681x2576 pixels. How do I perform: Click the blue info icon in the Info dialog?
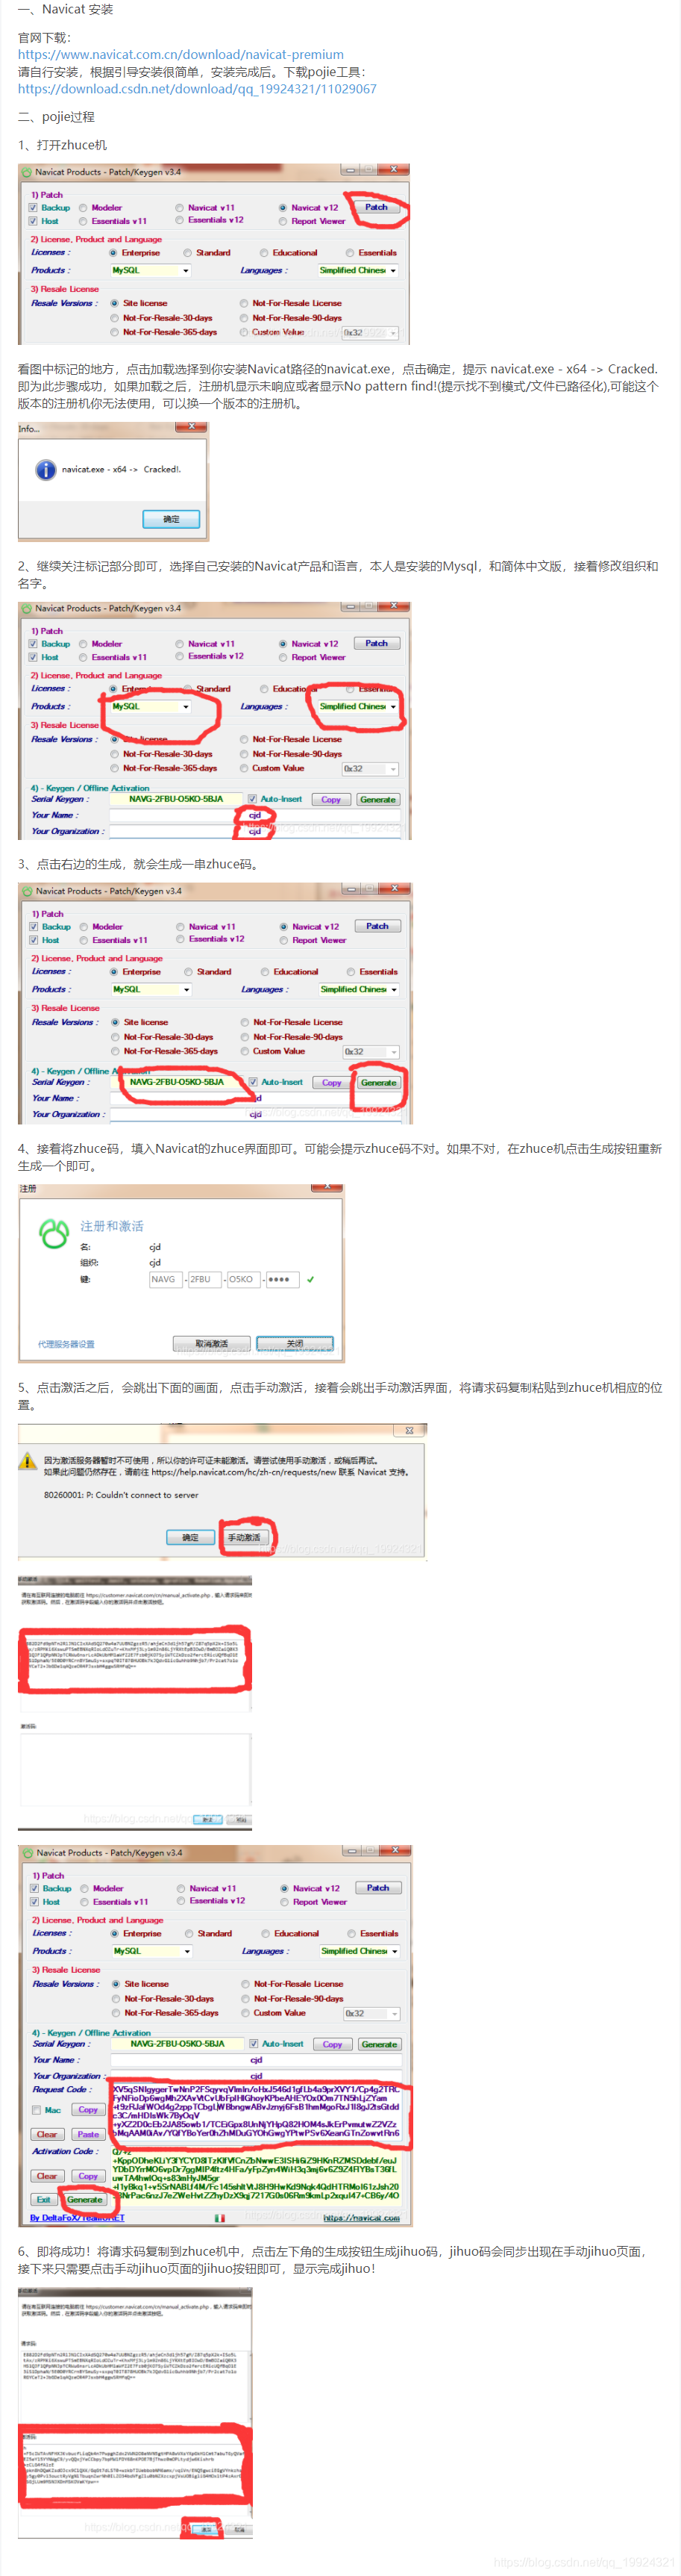point(46,469)
